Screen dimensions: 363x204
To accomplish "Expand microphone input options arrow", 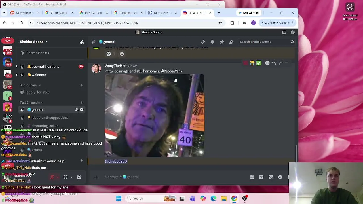I will point(58,177).
